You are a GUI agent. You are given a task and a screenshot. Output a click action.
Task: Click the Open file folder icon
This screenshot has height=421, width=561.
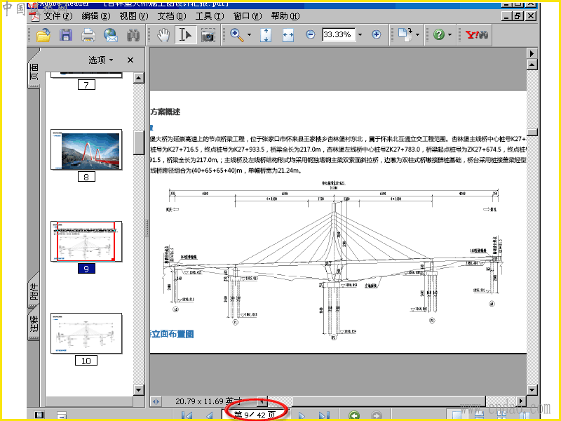point(43,34)
